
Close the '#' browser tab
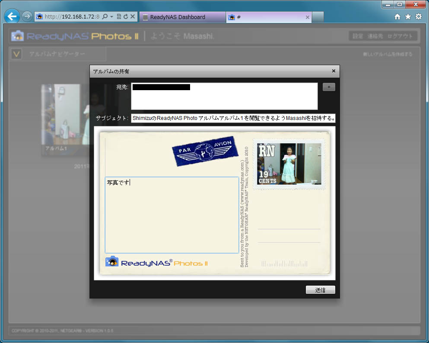[308, 17]
